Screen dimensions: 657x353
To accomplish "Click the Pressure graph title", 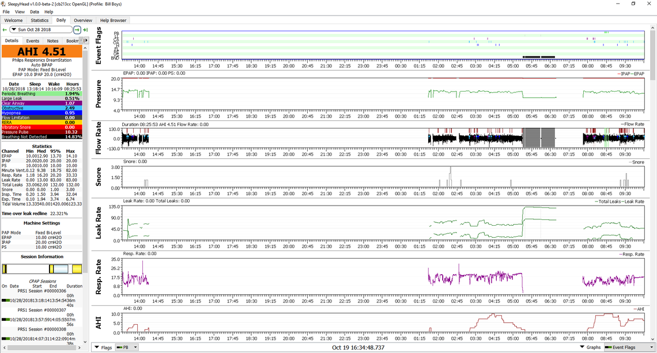I will pyautogui.click(x=99, y=94).
